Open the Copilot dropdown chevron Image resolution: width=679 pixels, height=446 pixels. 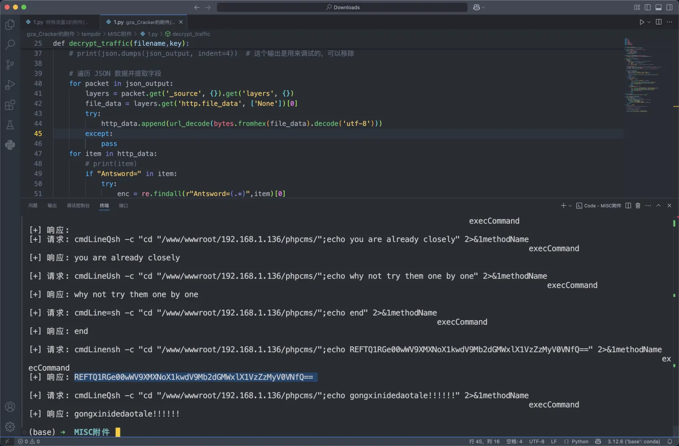coord(483,7)
